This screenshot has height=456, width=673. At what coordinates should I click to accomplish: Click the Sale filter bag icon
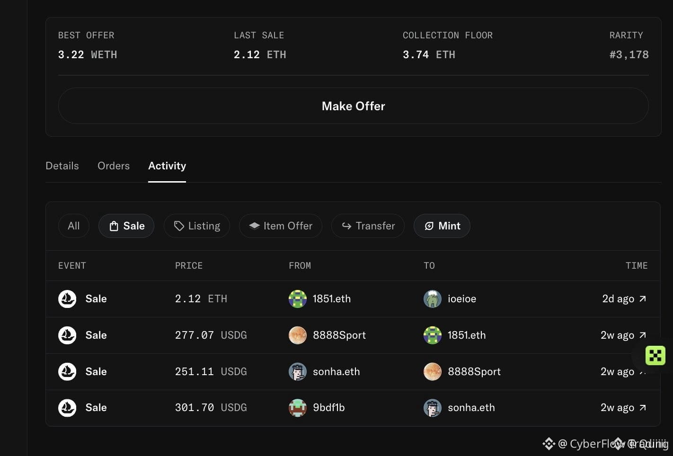[114, 226]
